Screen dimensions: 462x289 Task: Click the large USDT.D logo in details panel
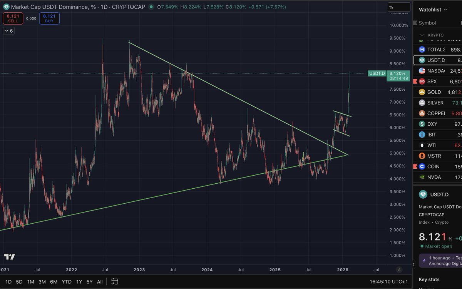[x=424, y=195]
